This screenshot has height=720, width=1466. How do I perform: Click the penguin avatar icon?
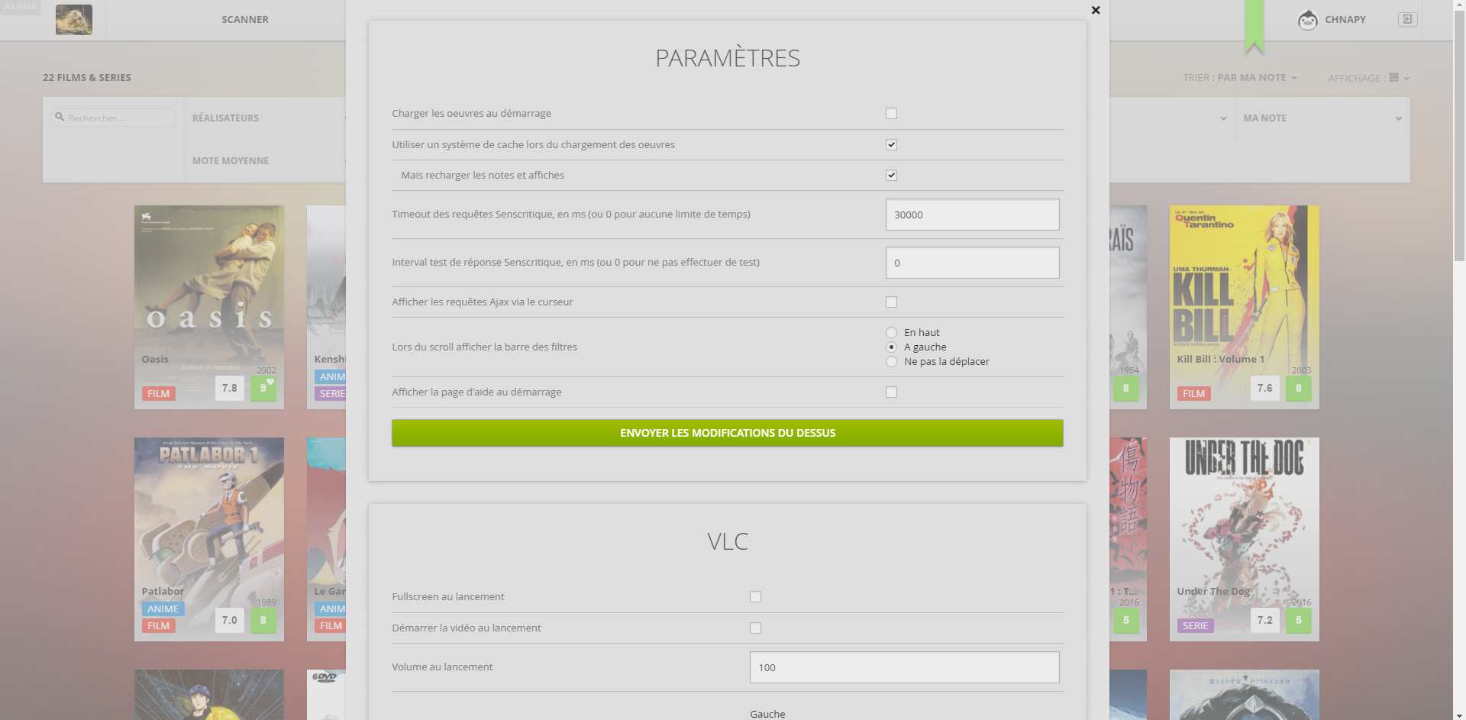[x=1307, y=20]
